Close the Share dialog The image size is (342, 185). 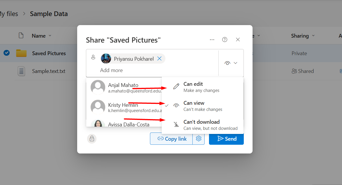pyautogui.click(x=238, y=40)
